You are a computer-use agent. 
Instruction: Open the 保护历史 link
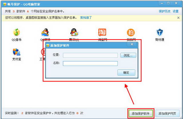[x=165, y=11]
